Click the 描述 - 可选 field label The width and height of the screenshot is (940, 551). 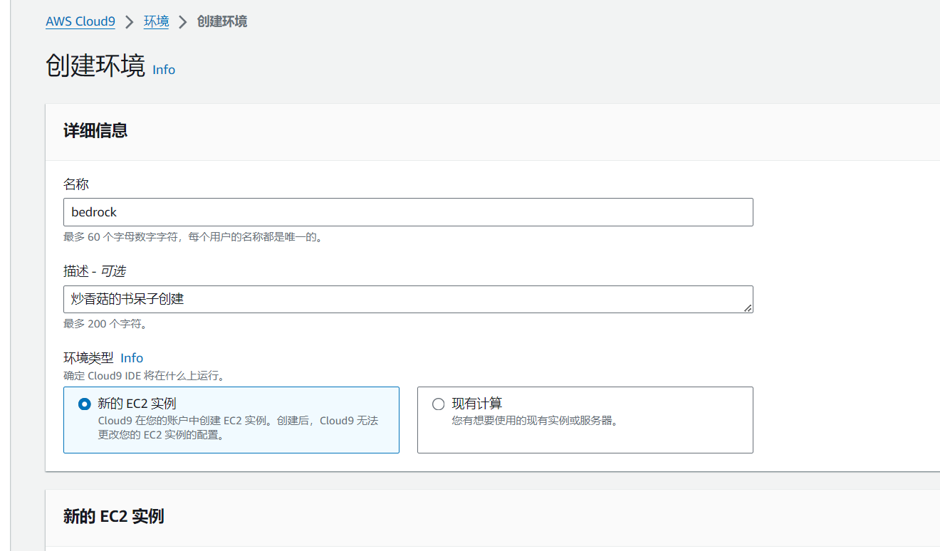(x=95, y=271)
